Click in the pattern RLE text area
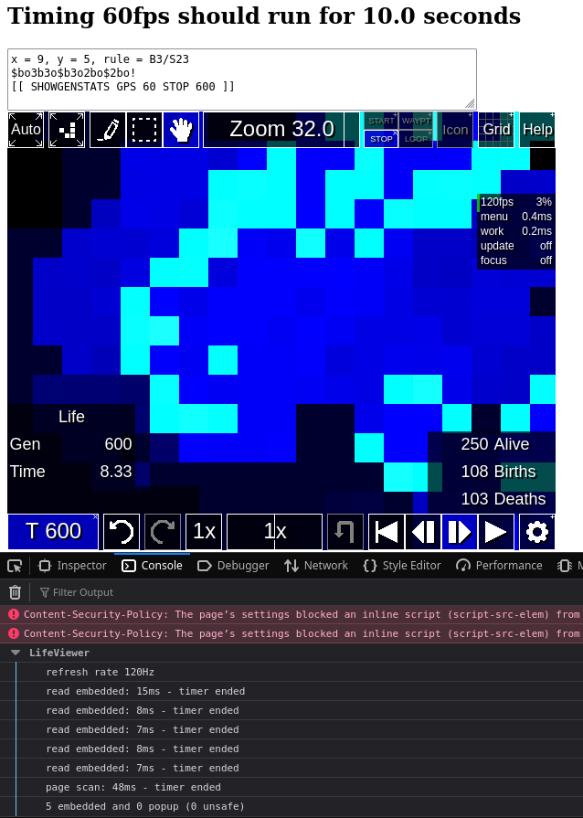The height and width of the screenshot is (818, 583). click(x=242, y=80)
